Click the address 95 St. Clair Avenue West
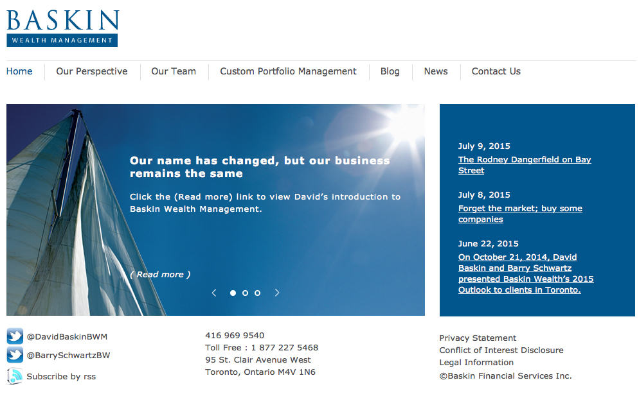 pos(258,360)
